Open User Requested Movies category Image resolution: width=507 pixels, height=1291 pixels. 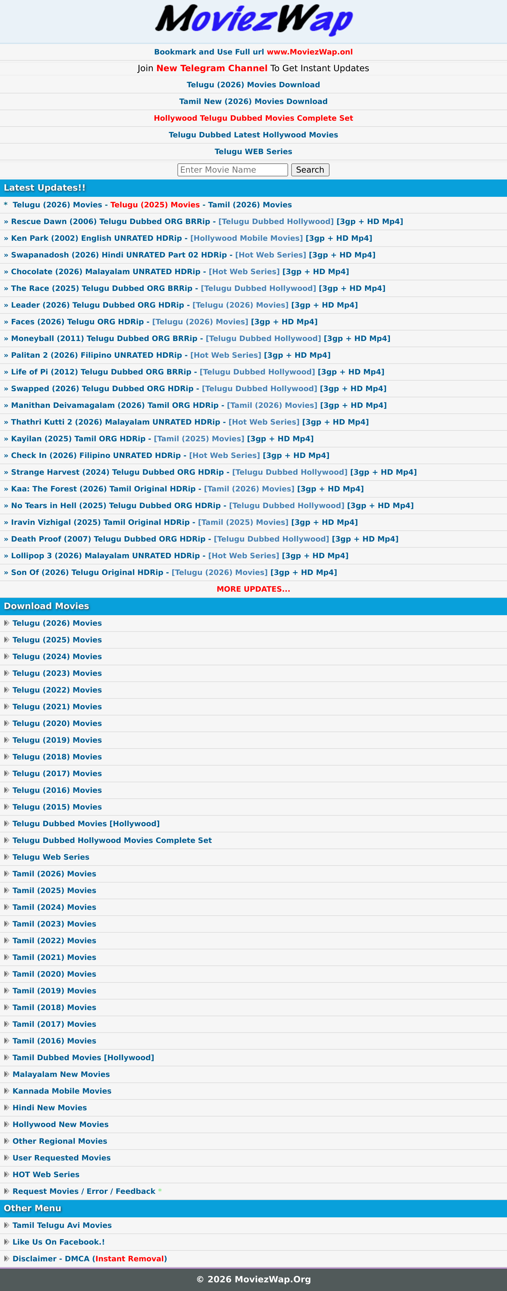point(62,1158)
